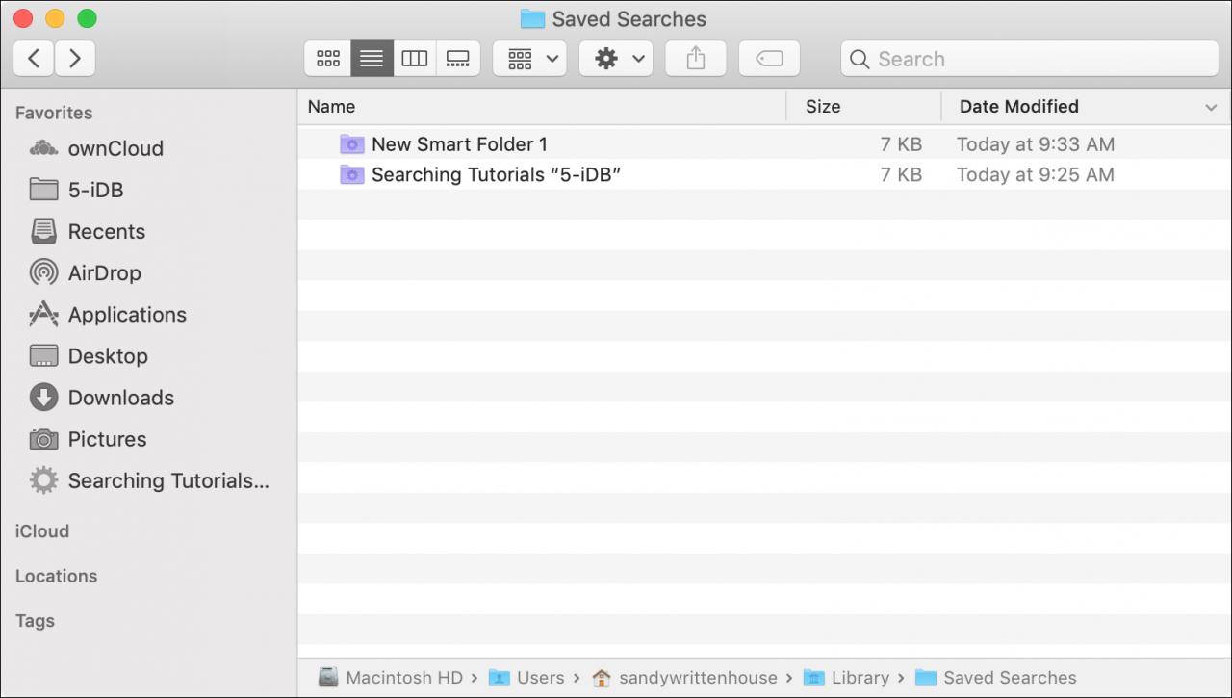Sort by the Name column header
Screen dimensions: 1232x698
[331, 107]
